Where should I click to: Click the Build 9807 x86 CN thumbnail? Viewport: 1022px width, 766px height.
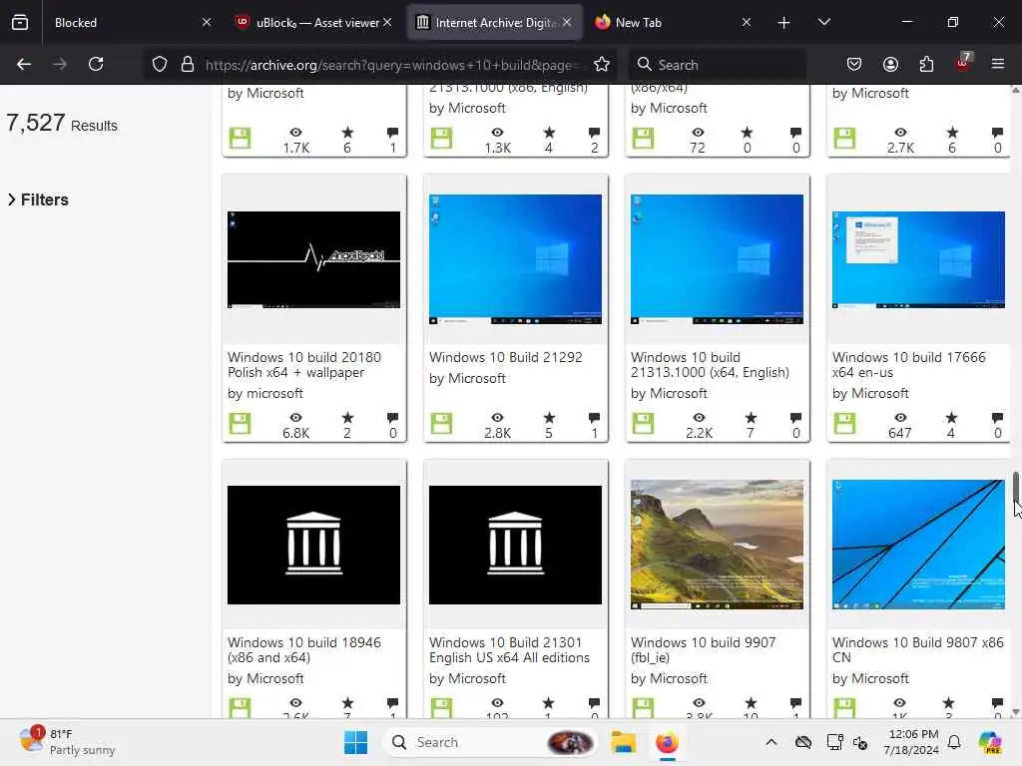tap(918, 545)
